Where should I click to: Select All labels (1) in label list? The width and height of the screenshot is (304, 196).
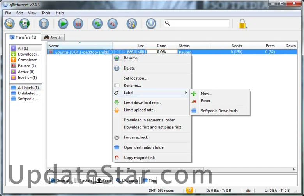tap(26, 87)
